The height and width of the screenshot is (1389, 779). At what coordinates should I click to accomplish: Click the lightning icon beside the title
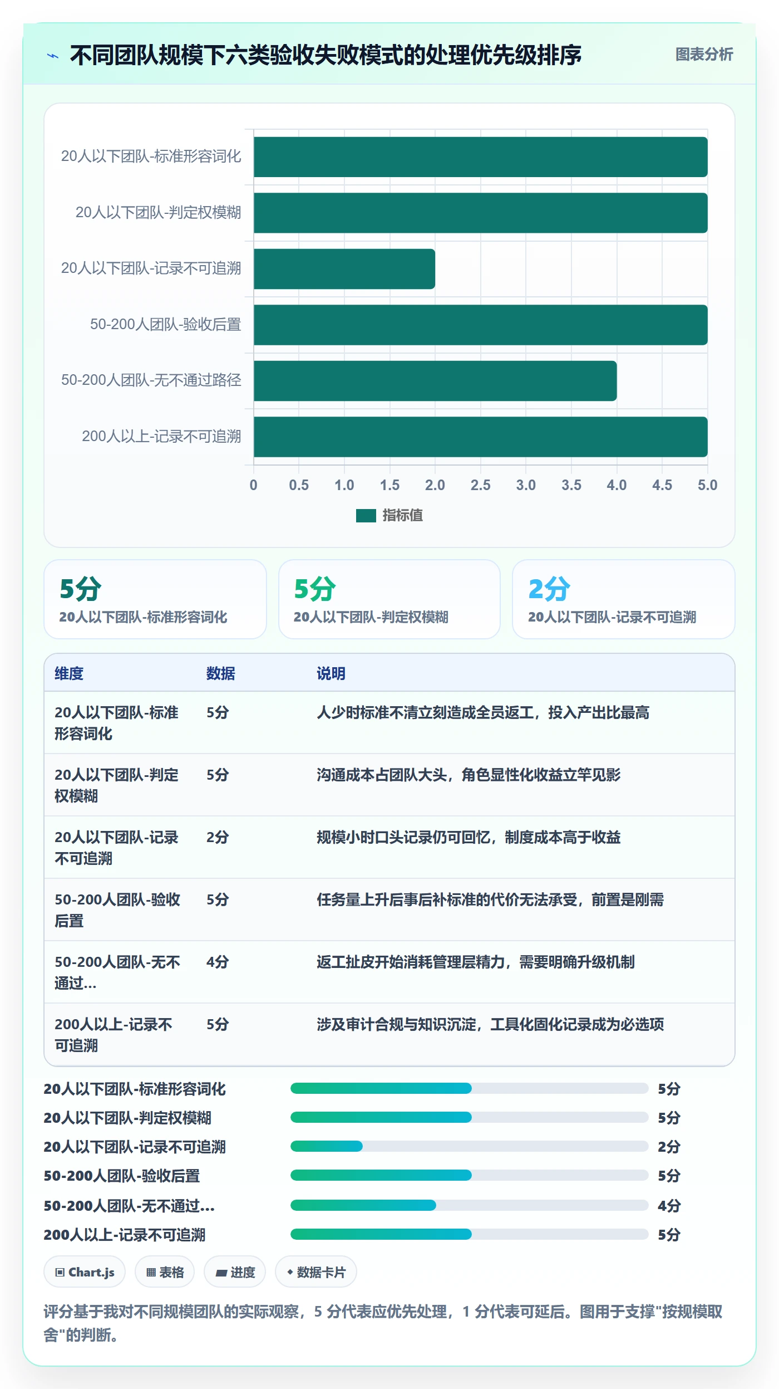pyautogui.click(x=53, y=56)
